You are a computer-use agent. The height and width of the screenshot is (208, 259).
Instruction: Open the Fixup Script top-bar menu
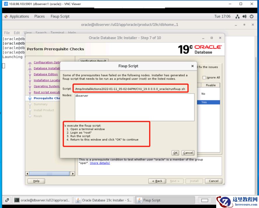pyautogui.click(x=60, y=16)
